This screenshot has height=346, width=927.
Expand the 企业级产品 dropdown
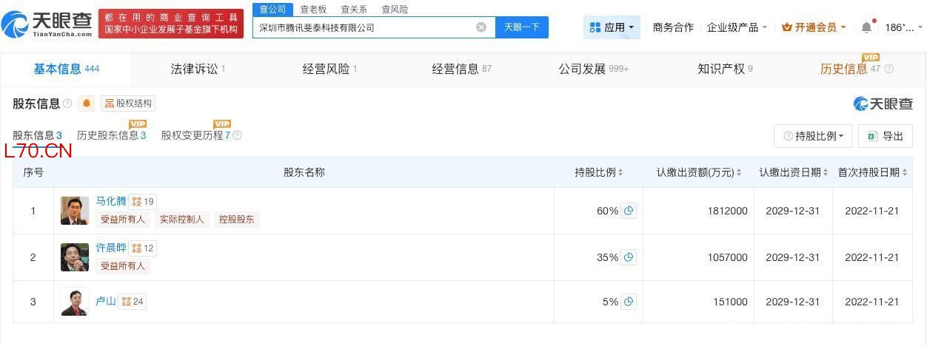pyautogui.click(x=737, y=27)
